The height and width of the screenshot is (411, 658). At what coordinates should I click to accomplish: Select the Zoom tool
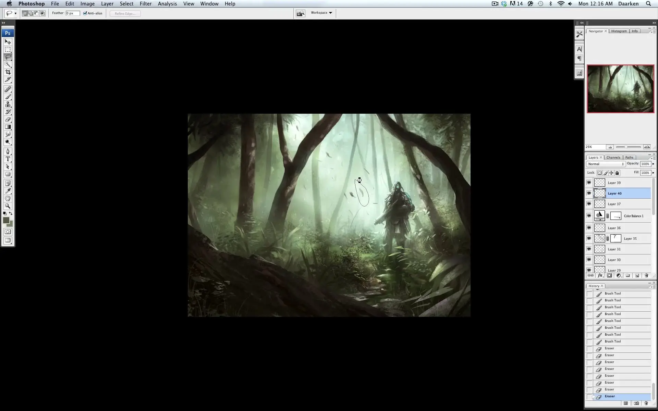point(8,206)
